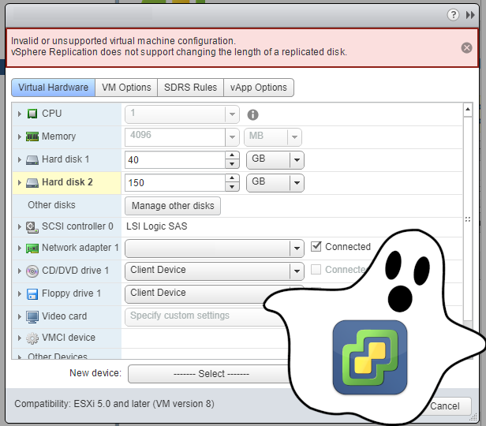This screenshot has height=426, width=486.
Task: Increase Hard disk 2 size with up arrow
Action: (x=232, y=178)
